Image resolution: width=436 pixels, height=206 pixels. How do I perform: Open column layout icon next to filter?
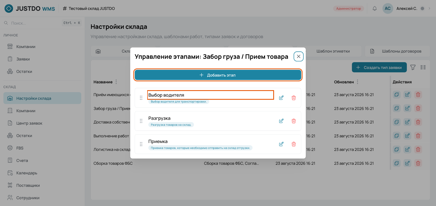tap(423, 68)
